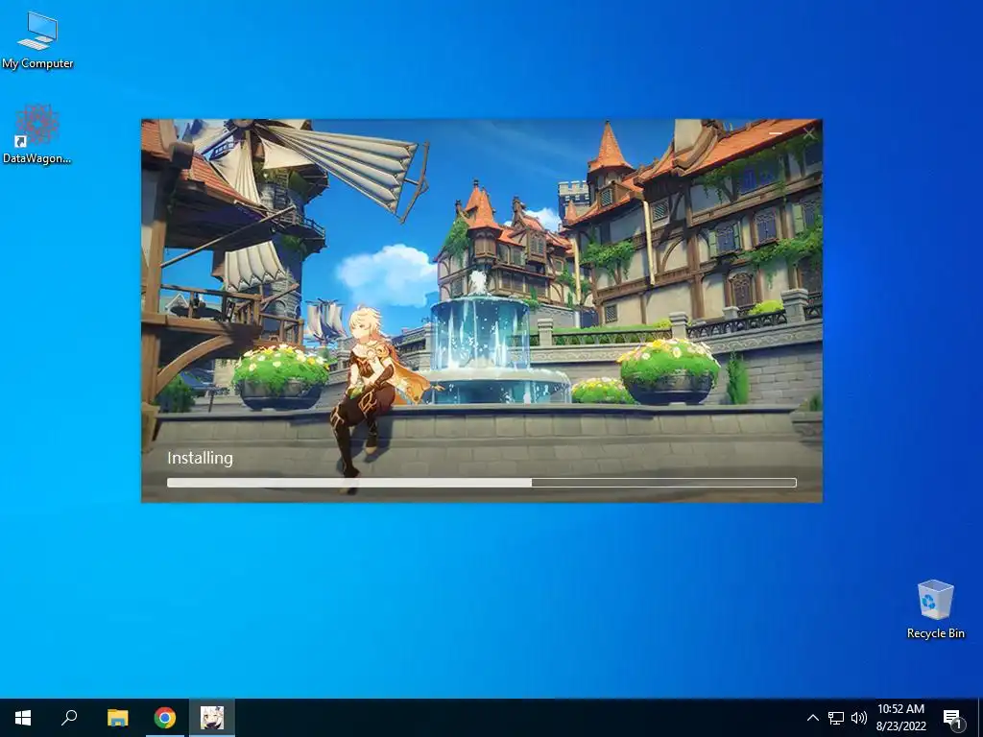This screenshot has width=983, height=737.
Task: Minimize the installer window
Action: click(x=776, y=133)
